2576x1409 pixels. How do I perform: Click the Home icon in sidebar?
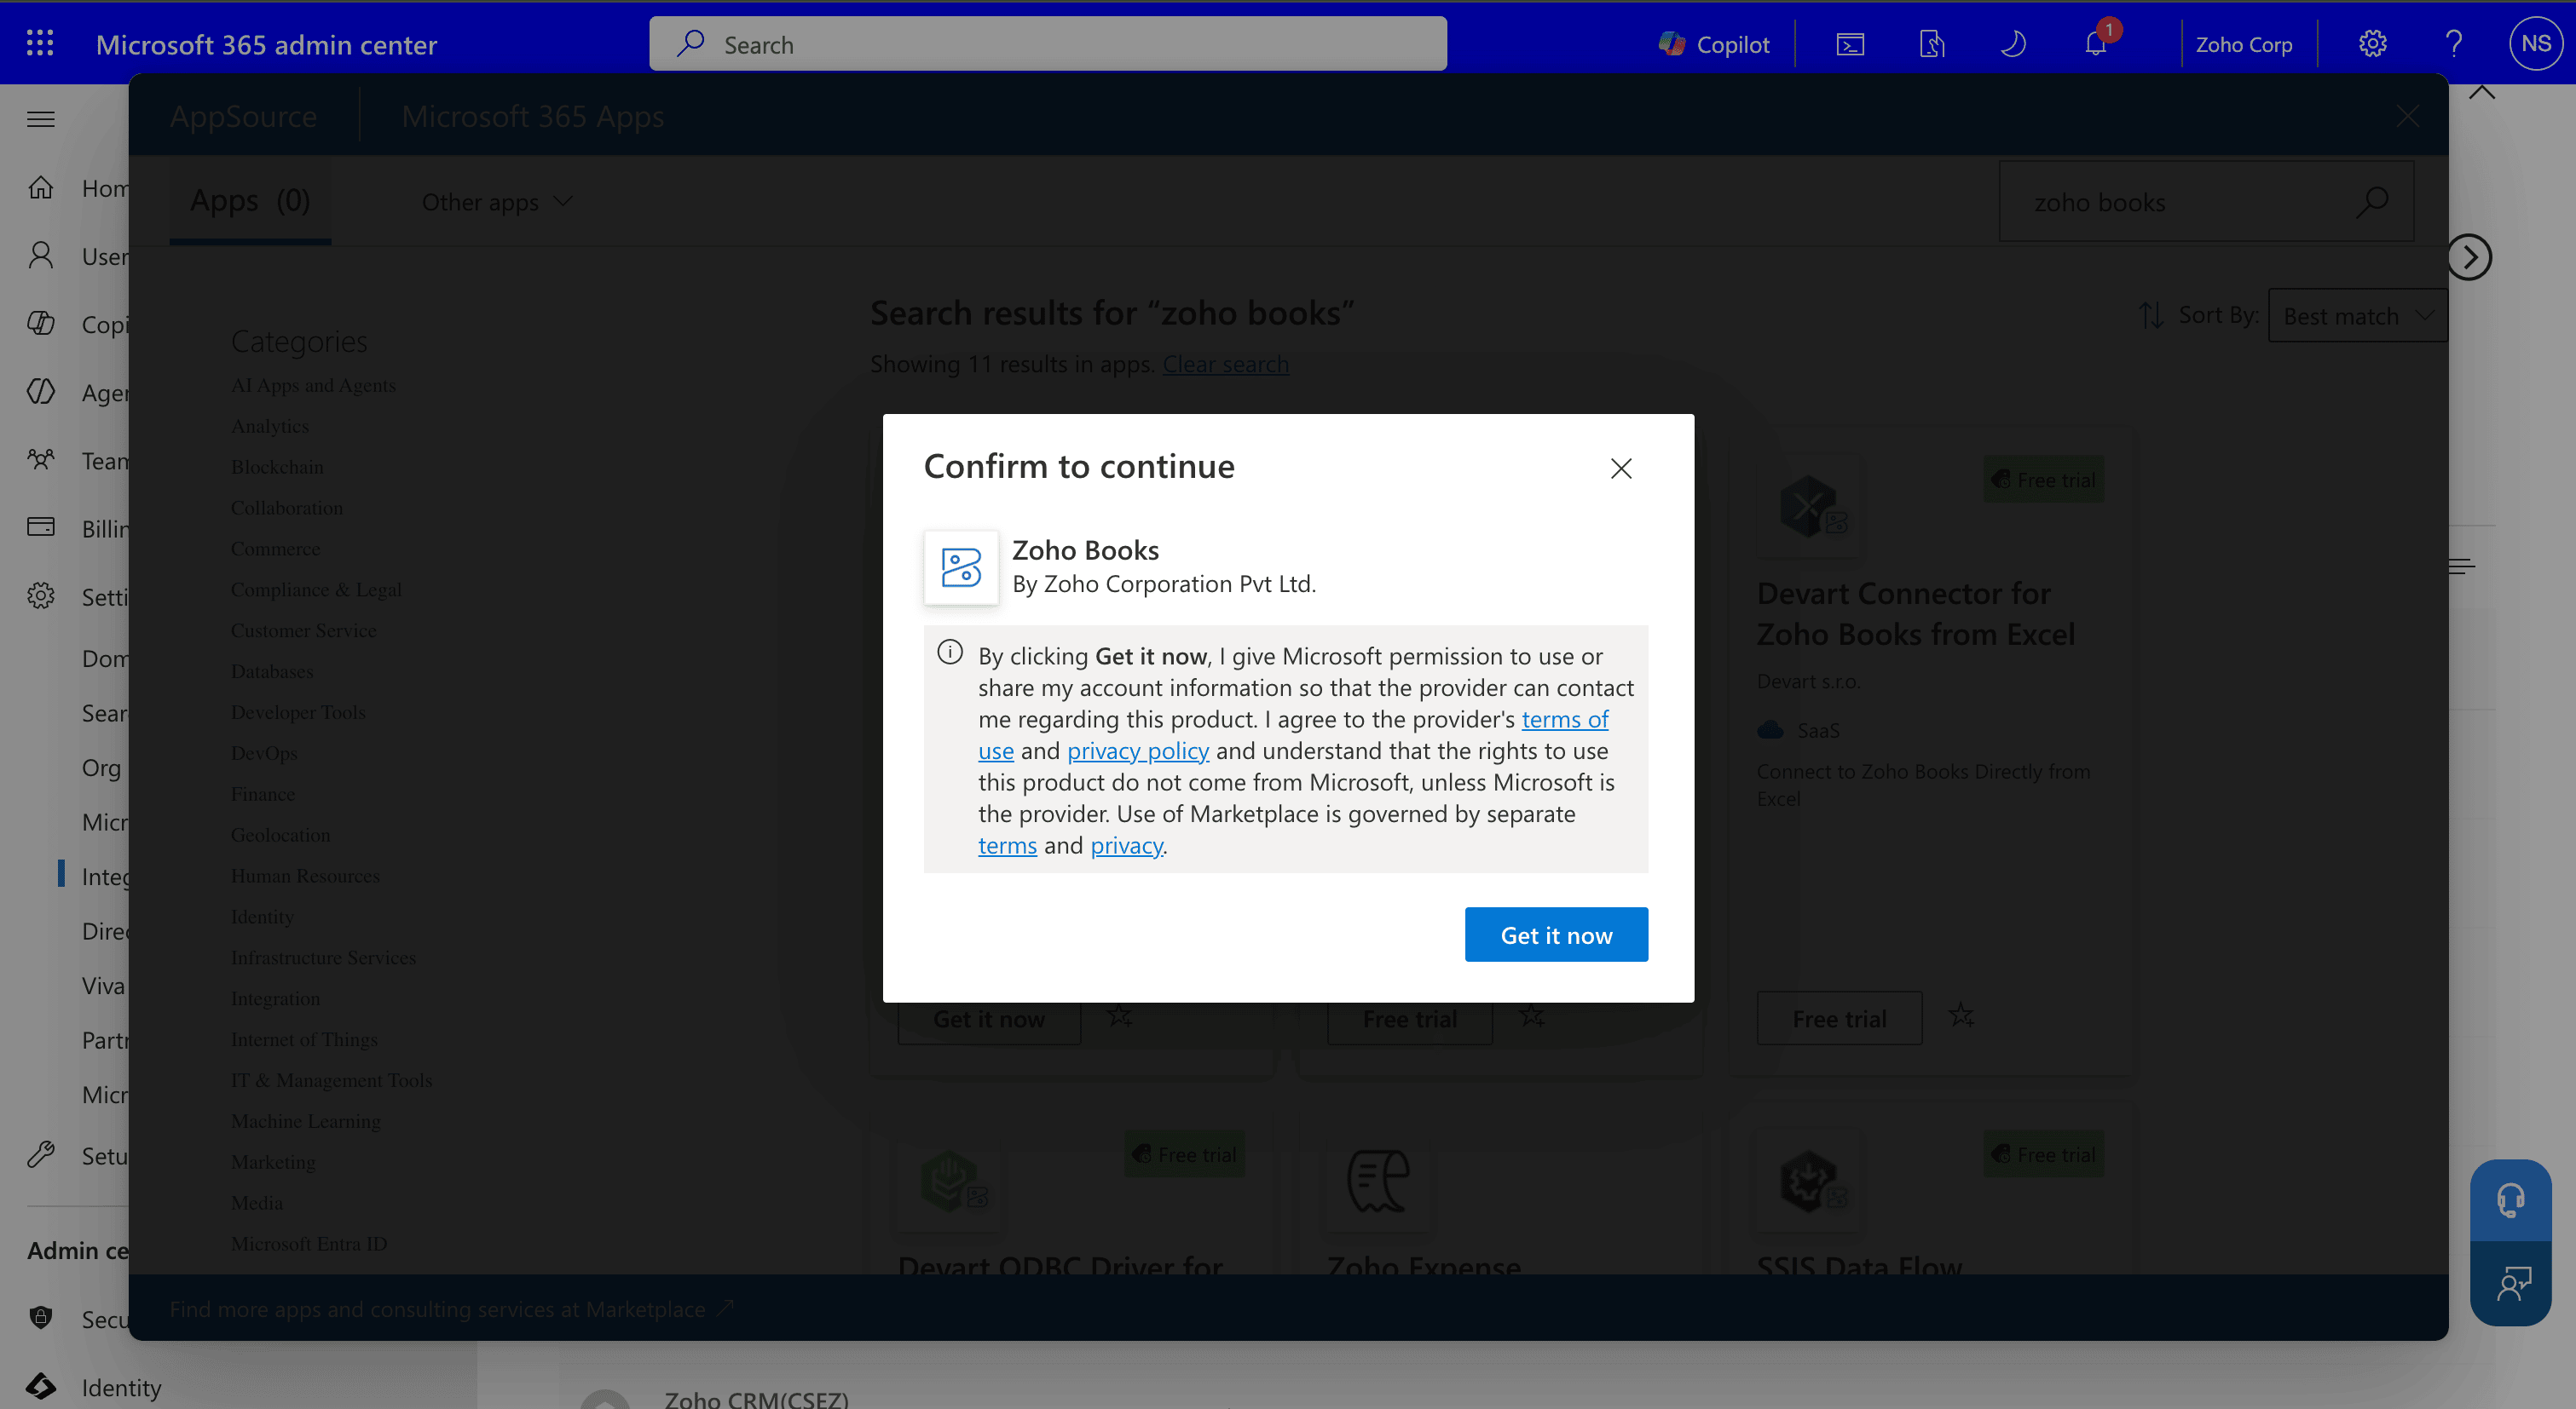pos(41,188)
